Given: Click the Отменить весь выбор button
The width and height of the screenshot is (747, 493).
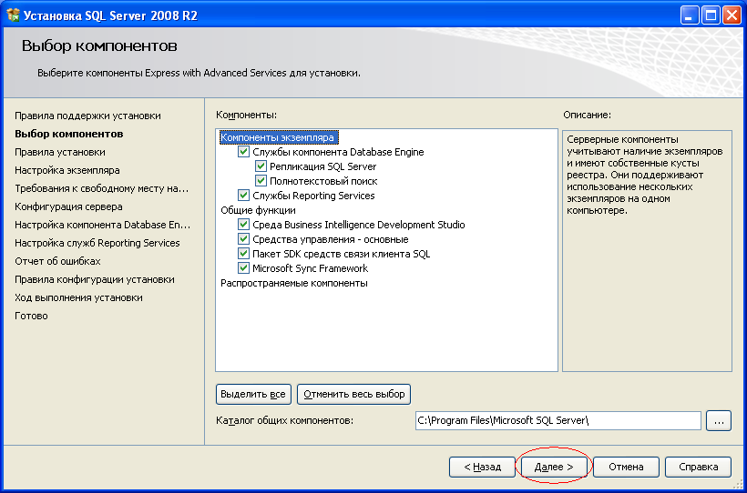Looking at the screenshot, I should coord(354,395).
